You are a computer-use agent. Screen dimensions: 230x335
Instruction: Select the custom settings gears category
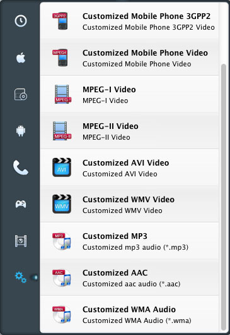[21, 277]
